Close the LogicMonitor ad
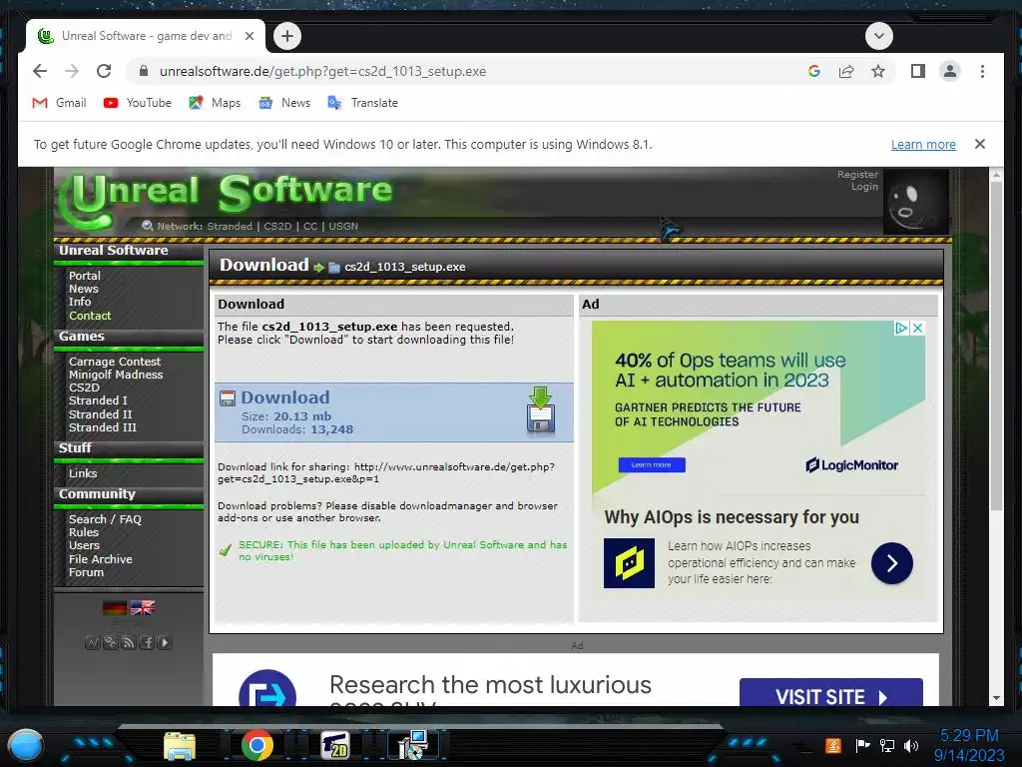This screenshot has width=1022, height=767. pyautogui.click(x=918, y=328)
